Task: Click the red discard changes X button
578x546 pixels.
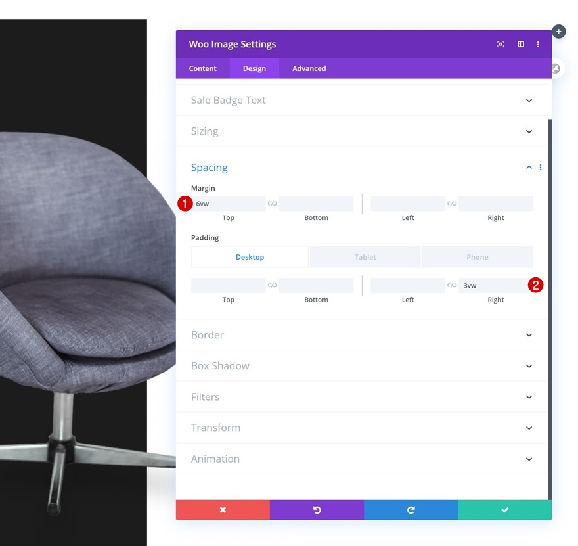Action: pos(223,510)
